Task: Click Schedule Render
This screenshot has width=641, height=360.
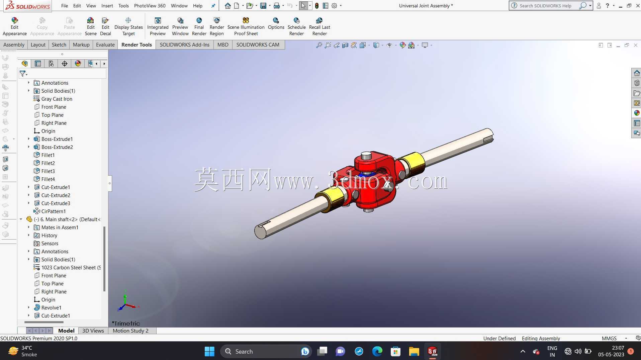Action: coord(296,26)
